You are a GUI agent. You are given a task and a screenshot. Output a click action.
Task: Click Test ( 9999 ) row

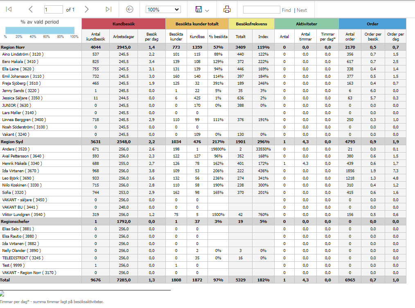click(x=203, y=265)
